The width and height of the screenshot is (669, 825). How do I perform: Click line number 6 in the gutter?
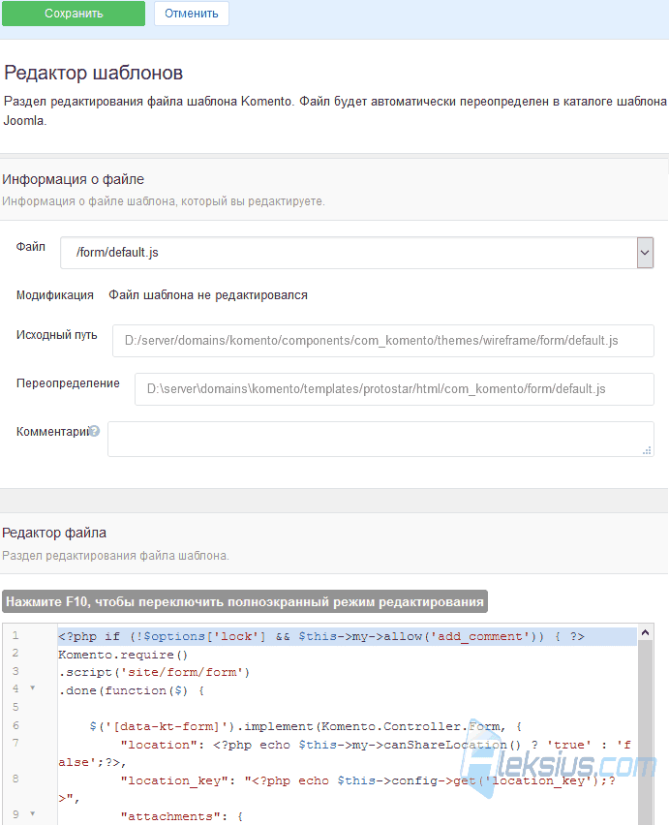(x=15, y=725)
